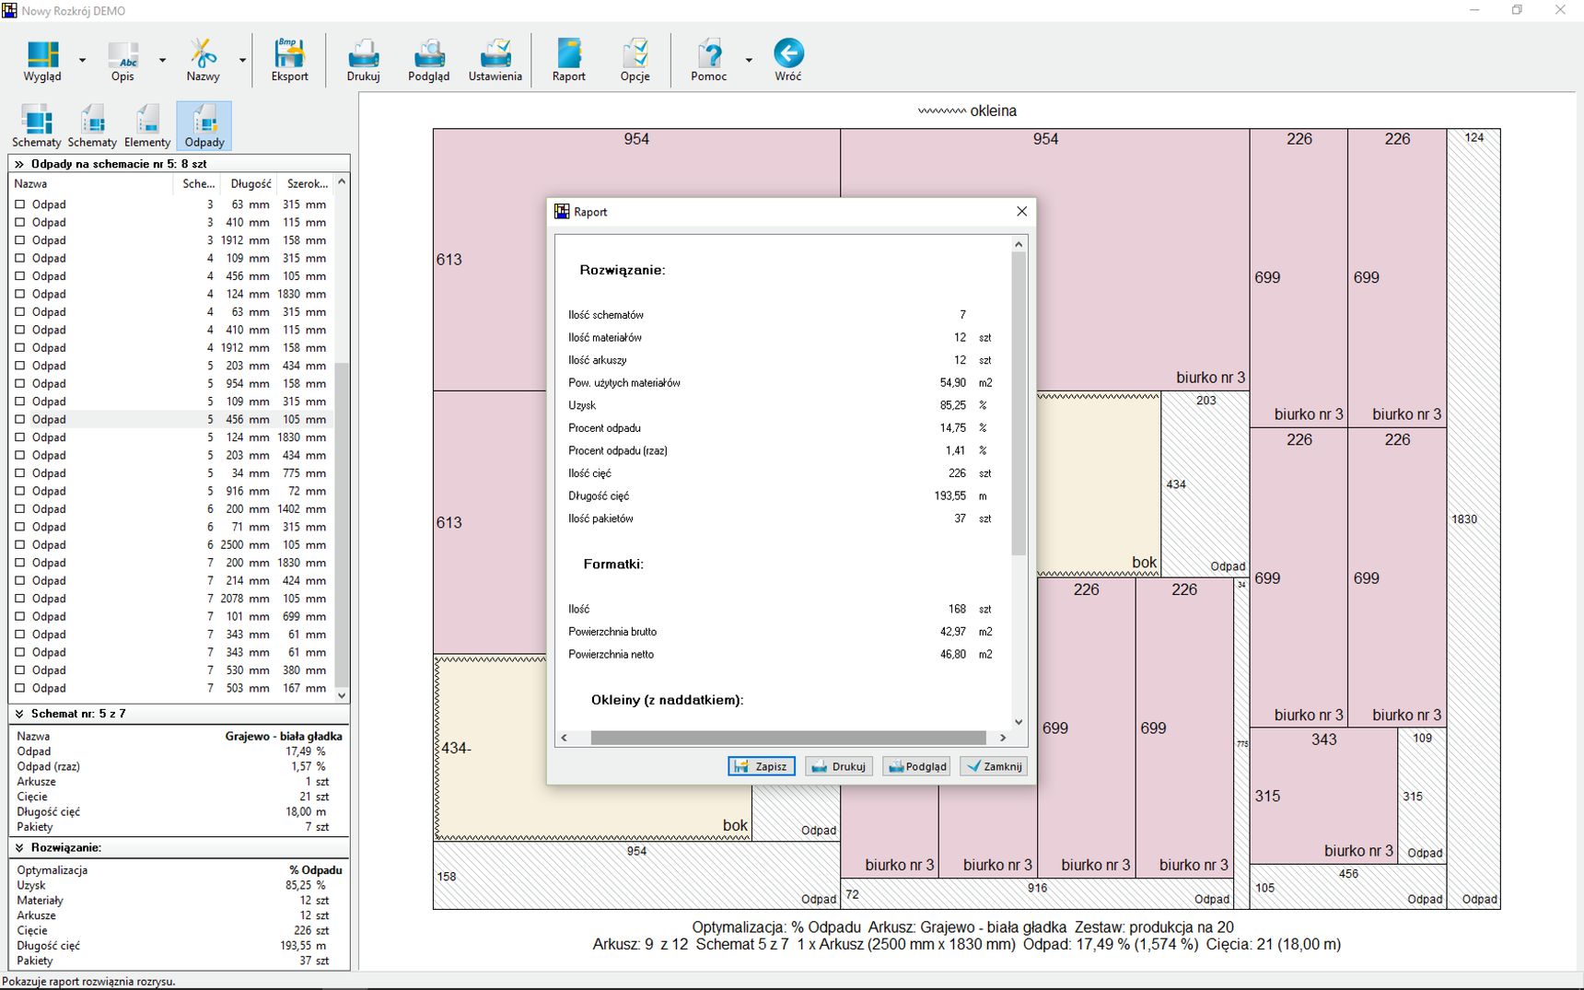Open Ustawienia printer settings icon
Image resolution: width=1584 pixels, height=990 pixels.
[x=495, y=61]
